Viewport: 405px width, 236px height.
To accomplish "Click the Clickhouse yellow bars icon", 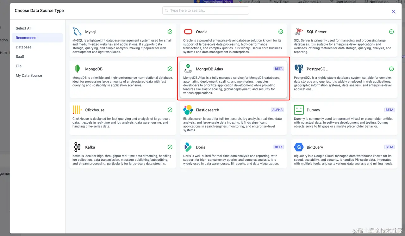I will click(x=77, y=110).
